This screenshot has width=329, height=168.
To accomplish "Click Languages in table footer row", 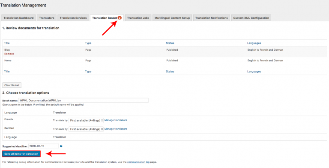I will pyautogui.click(x=254, y=72).
